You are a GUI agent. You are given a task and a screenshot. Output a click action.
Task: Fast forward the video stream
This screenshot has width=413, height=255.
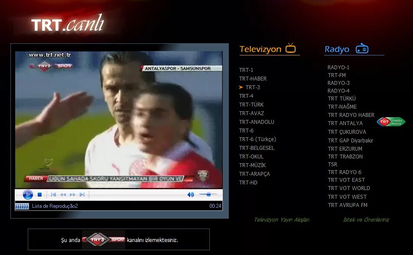point(72,195)
